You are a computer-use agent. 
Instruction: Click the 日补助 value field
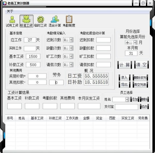click(x=96, y=82)
